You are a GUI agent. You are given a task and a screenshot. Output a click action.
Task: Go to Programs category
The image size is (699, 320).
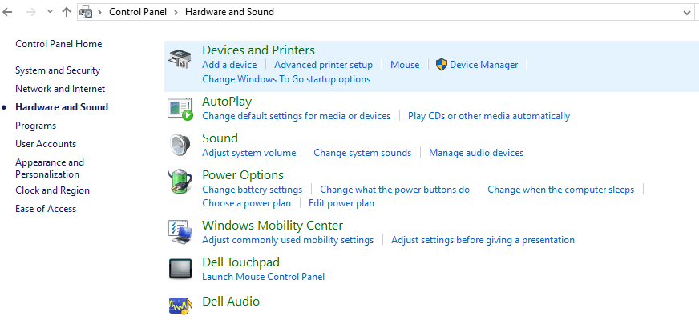pos(35,126)
